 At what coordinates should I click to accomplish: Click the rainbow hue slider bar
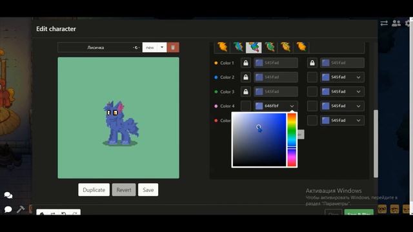pyautogui.click(x=292, y=140)
